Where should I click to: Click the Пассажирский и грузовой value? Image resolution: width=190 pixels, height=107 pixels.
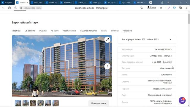tap(160, 95)
